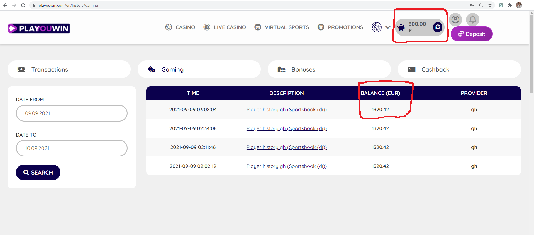Screen dimensions: 534x235
Task: Refresh the 300.00 € balance
Action: point(438,27)
